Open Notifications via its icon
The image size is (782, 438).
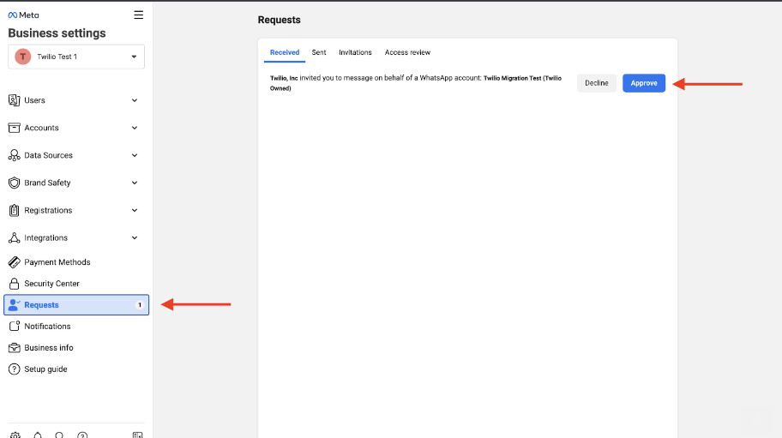click(14, 326)
